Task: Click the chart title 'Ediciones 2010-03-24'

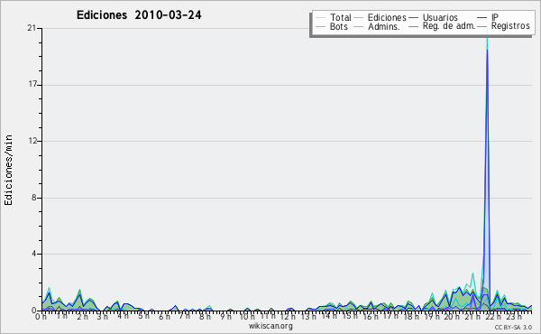Action: click(x=139, y=15)
